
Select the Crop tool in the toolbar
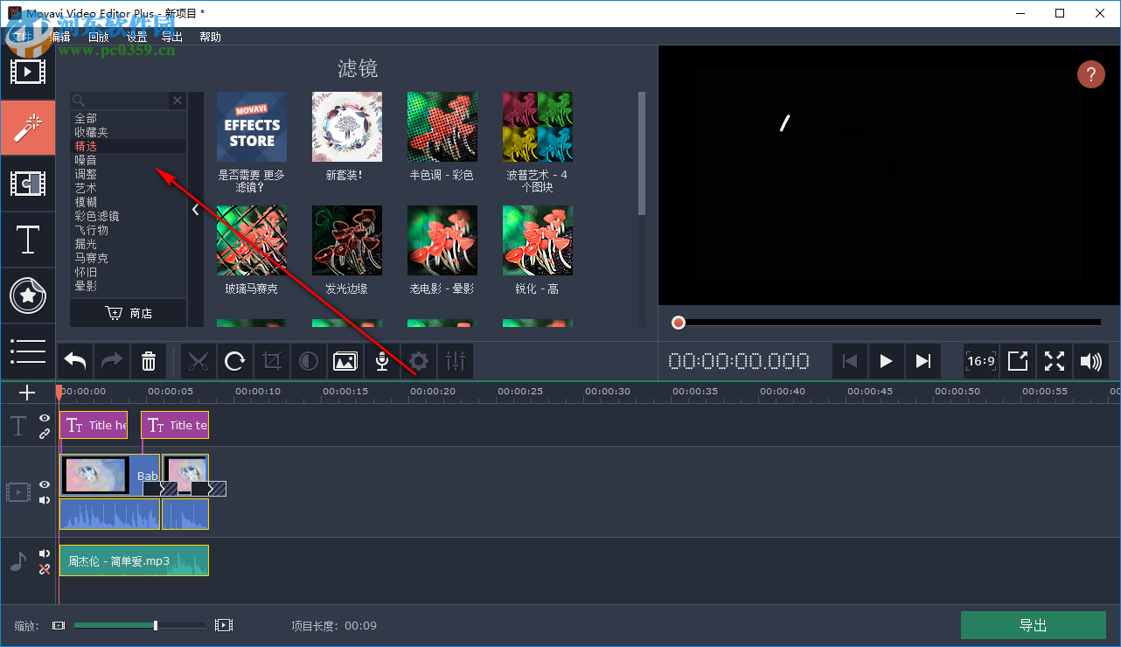pos(272,361)
